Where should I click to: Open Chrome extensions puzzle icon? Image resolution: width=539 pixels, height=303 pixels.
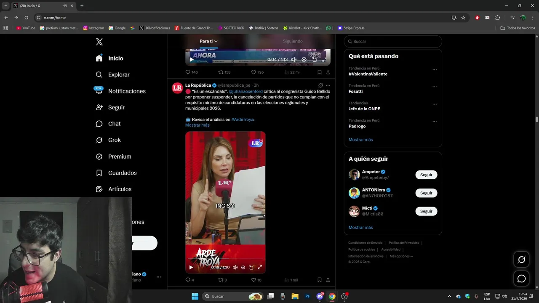pos(498,18)
